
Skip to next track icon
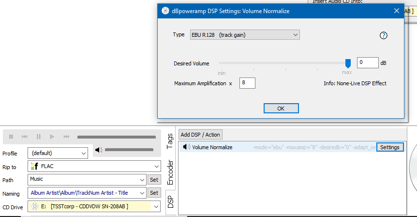pyautogui.click(x=66, y=137)
